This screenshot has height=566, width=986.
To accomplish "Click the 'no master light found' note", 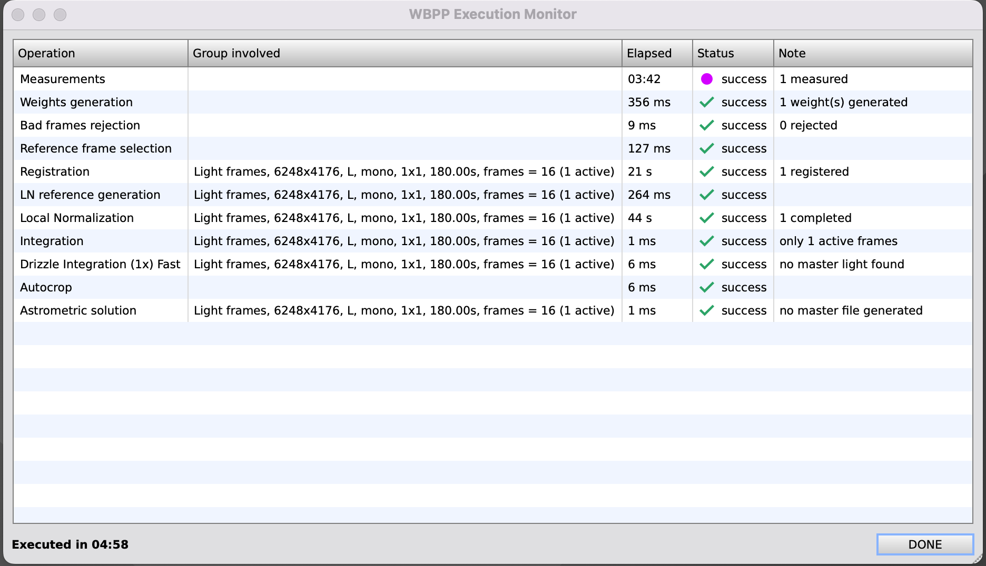I will coord(842,264).
